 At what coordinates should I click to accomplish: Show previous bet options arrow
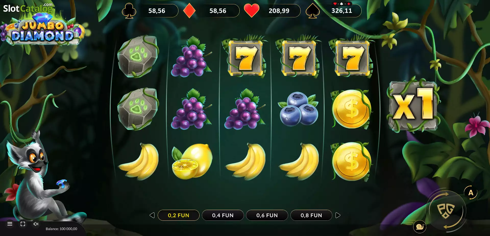point(152,215)
